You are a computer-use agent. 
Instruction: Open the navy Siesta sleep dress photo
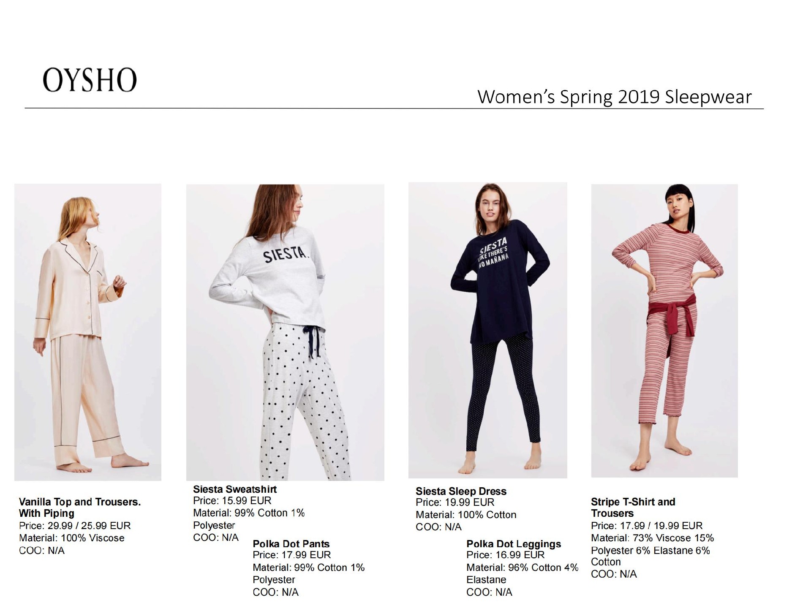tap(488, 330)
